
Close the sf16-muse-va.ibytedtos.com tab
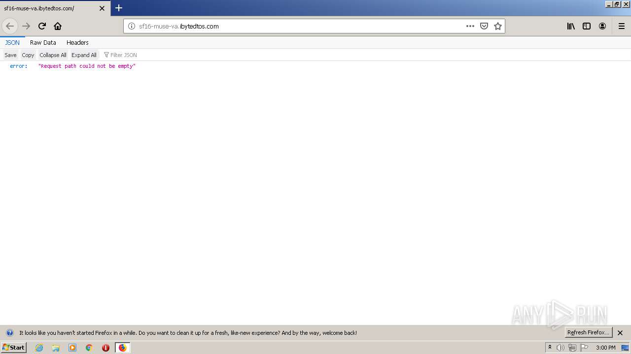click(102, 8)
